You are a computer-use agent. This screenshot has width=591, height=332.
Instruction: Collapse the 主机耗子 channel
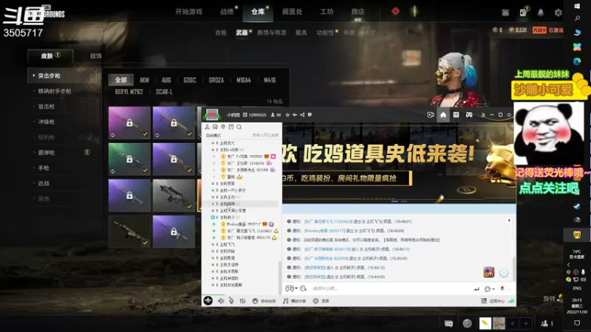pyautogui.click(x=213, y=218)
